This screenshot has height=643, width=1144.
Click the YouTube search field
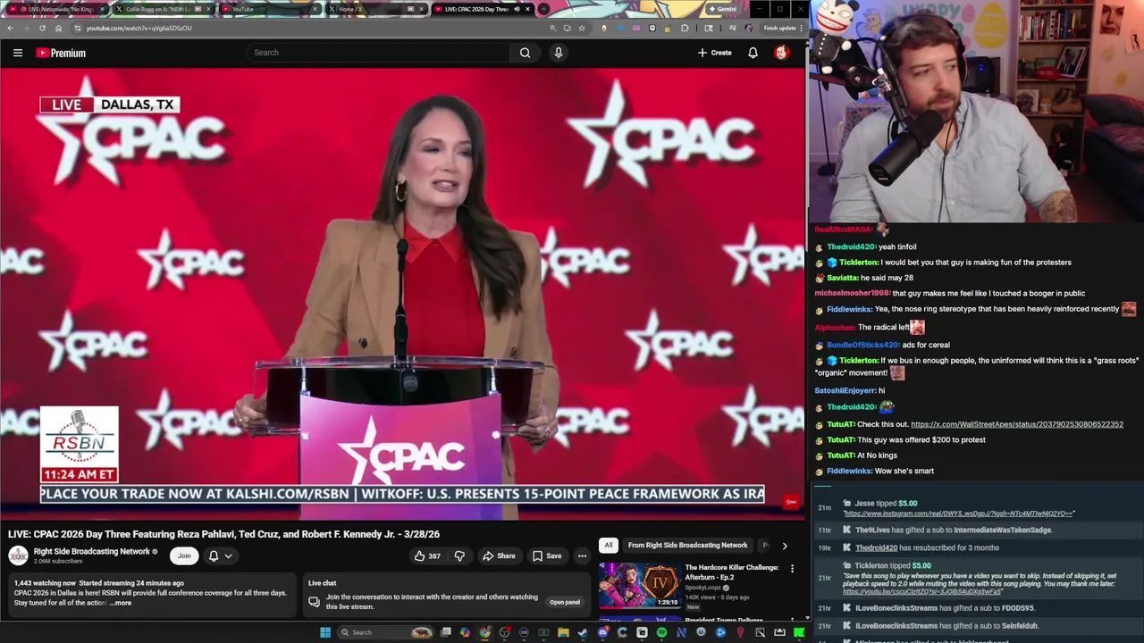380,53
